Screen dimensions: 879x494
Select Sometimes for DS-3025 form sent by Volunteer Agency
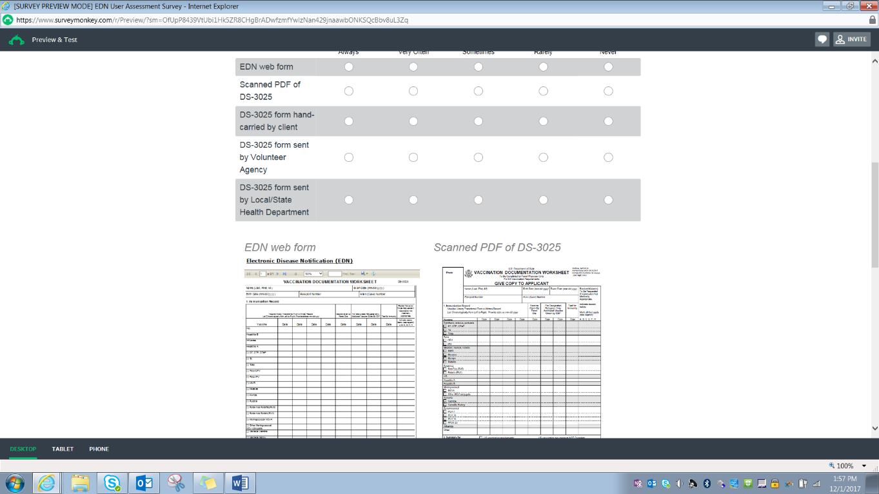click(x=479, y=157)
